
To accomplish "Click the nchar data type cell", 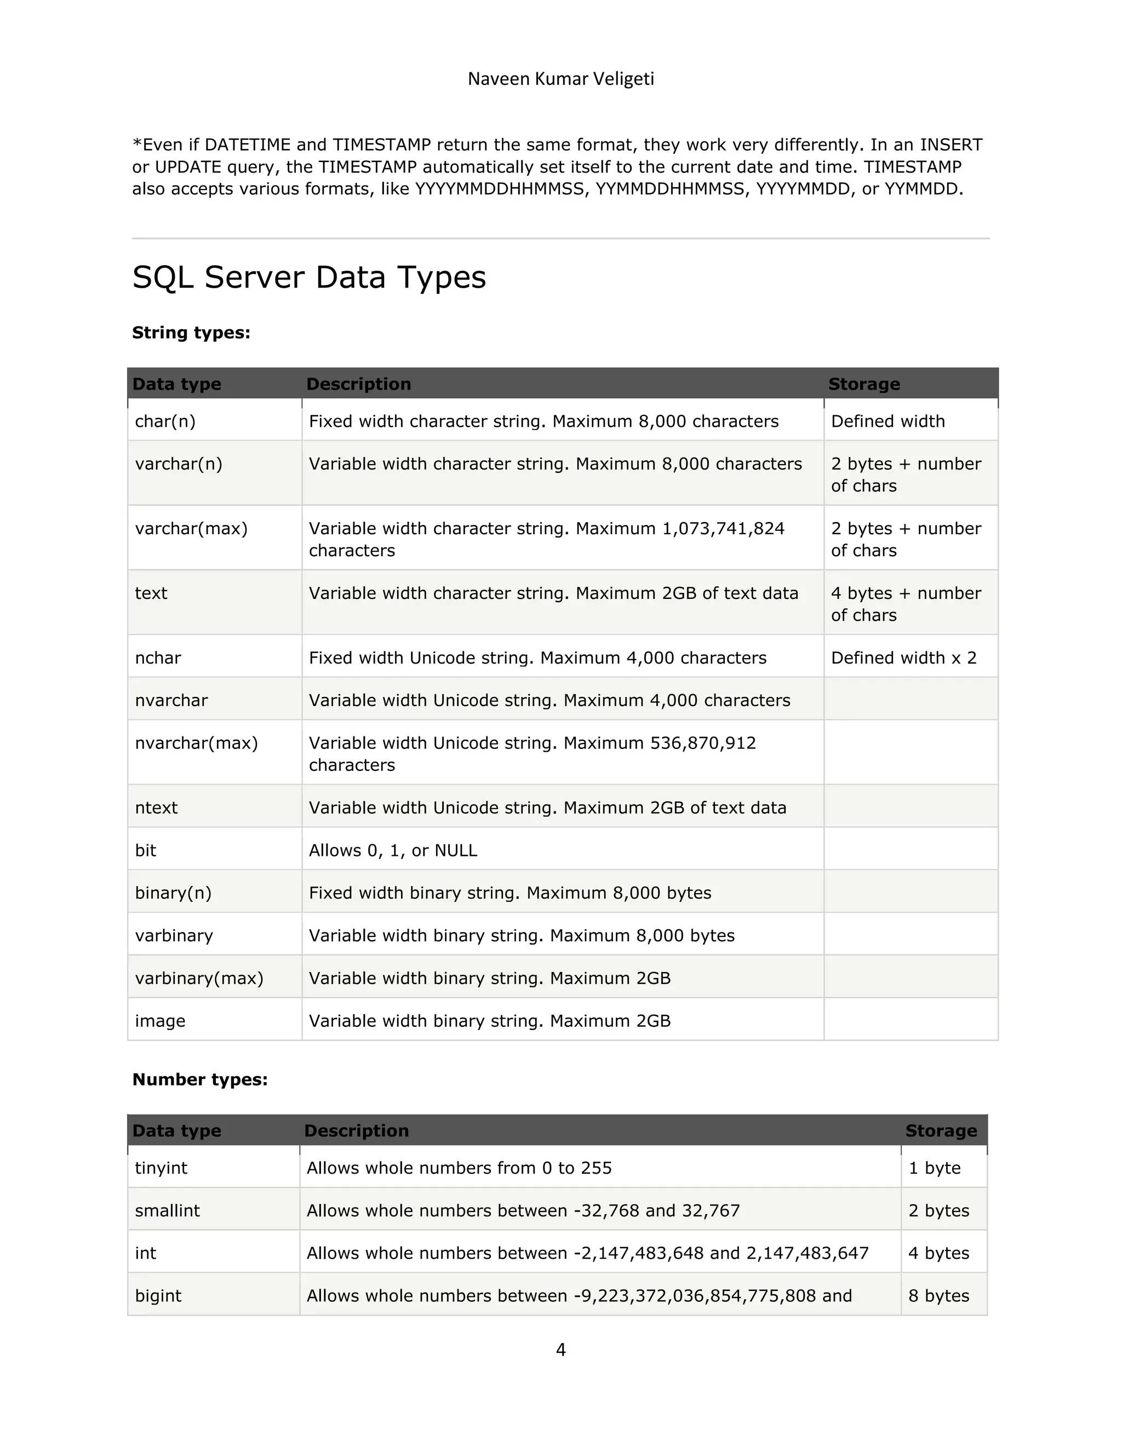I will tap(215, 656).
